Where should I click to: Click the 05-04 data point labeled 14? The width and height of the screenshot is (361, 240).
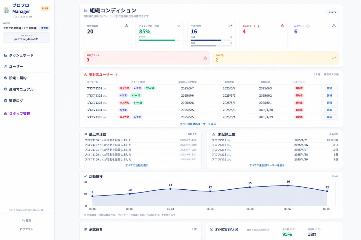tap(170, 189)
